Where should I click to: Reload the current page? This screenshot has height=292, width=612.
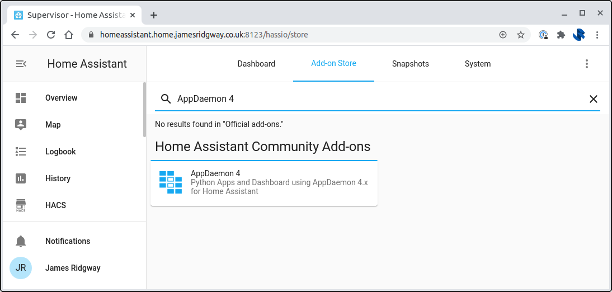pos(51,35)
